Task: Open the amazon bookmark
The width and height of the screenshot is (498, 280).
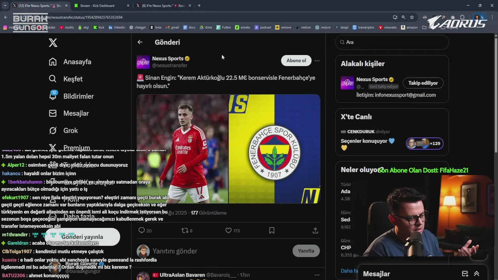Action: 409,28
